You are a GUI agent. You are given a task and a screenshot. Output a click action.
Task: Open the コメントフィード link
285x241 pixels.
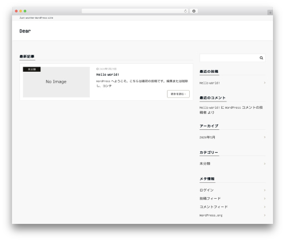(x=214, y=207)
